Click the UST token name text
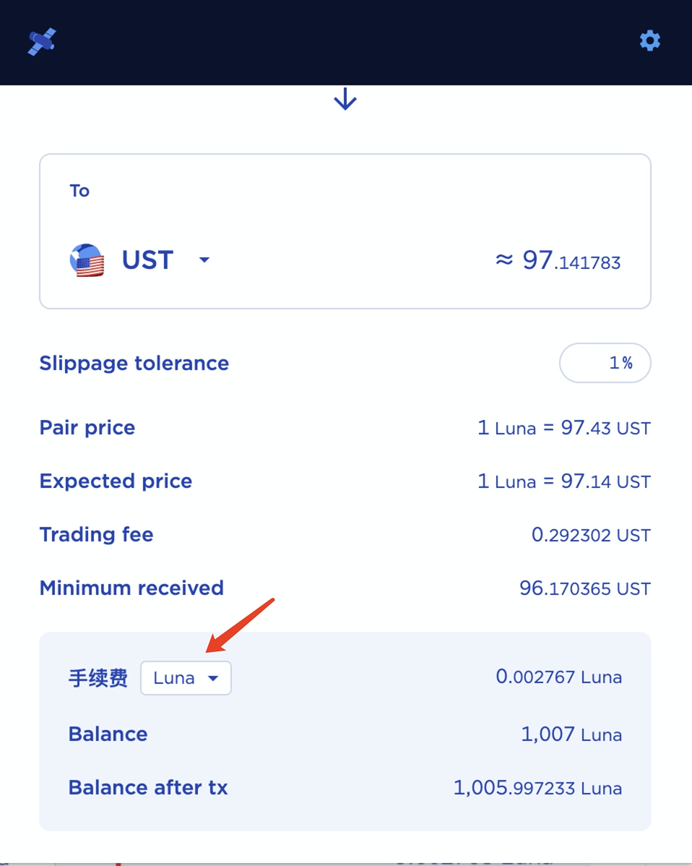692x866 pixels. 147,260
